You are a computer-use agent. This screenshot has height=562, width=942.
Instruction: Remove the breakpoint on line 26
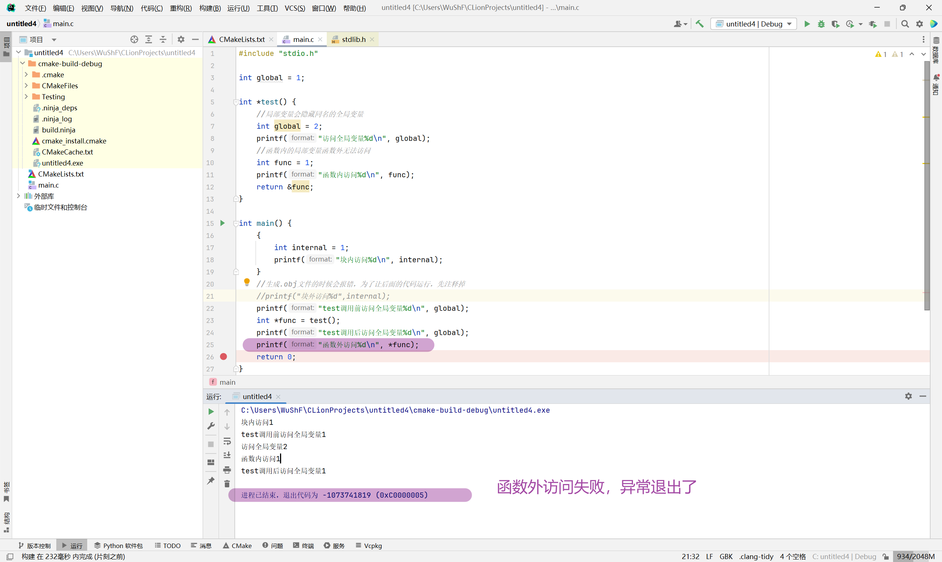223,356
